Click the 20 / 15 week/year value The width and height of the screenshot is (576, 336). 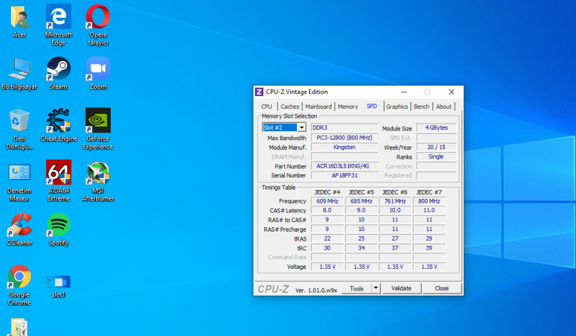(x=436, y=147)
